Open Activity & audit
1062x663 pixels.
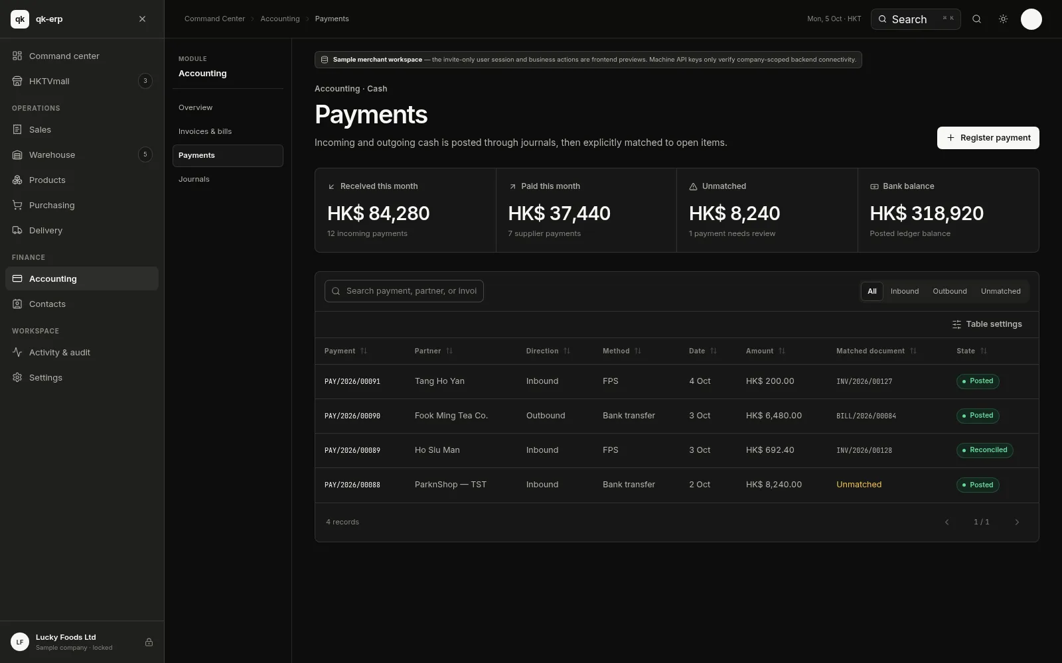(82, 352)
